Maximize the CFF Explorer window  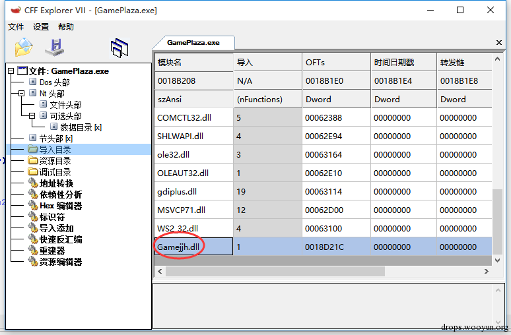click(x=460, y=10)
